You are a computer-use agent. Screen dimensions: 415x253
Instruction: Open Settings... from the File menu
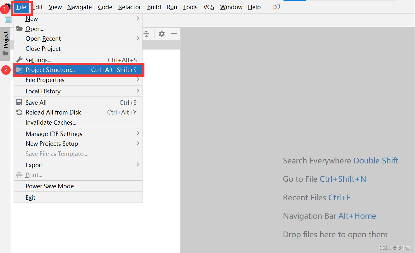[78, 60]
